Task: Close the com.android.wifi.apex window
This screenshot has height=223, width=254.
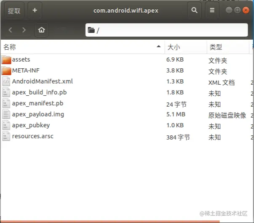Action: coord(246,10)
